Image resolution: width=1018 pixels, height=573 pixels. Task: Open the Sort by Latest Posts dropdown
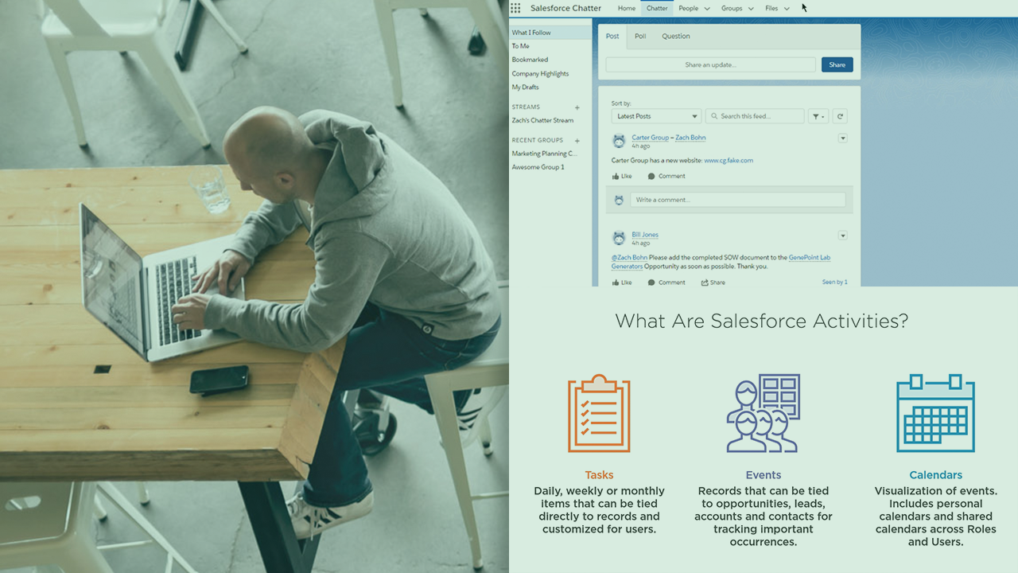click(x=656, y=116)
